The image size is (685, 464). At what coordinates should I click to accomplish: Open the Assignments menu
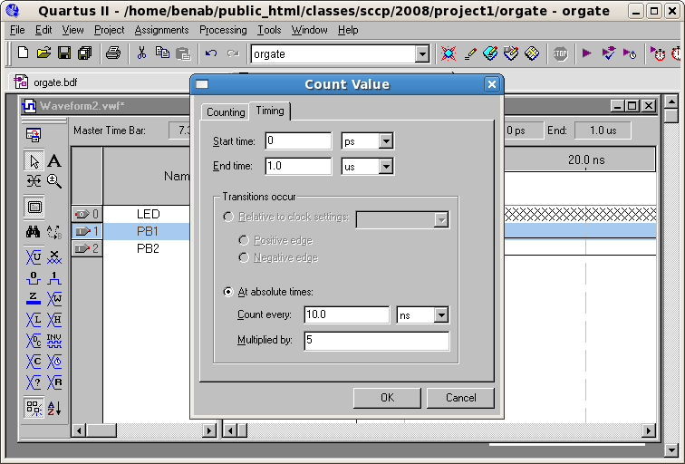161,30
